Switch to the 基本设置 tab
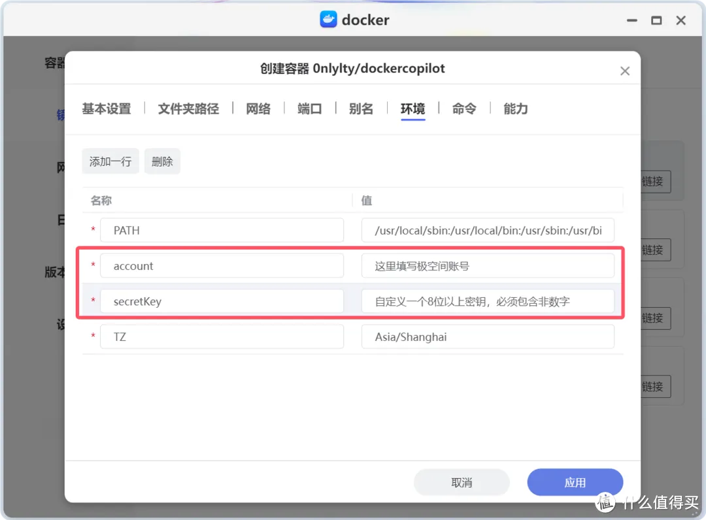The image size is (706, 520). point(106,109)
